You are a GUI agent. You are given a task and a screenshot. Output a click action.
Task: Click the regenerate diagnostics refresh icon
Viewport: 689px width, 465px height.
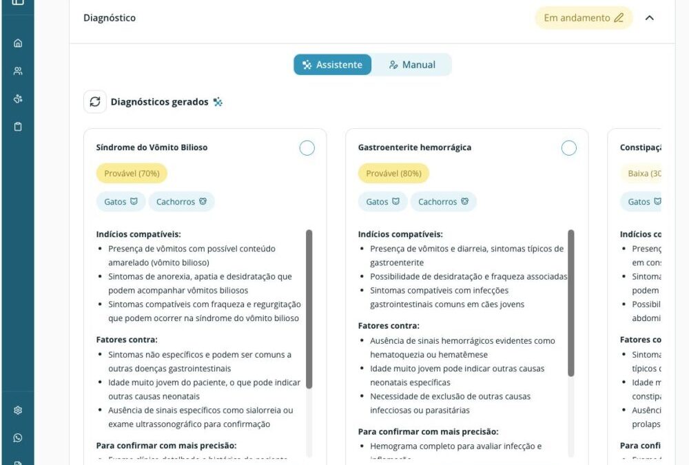point(95,102)
